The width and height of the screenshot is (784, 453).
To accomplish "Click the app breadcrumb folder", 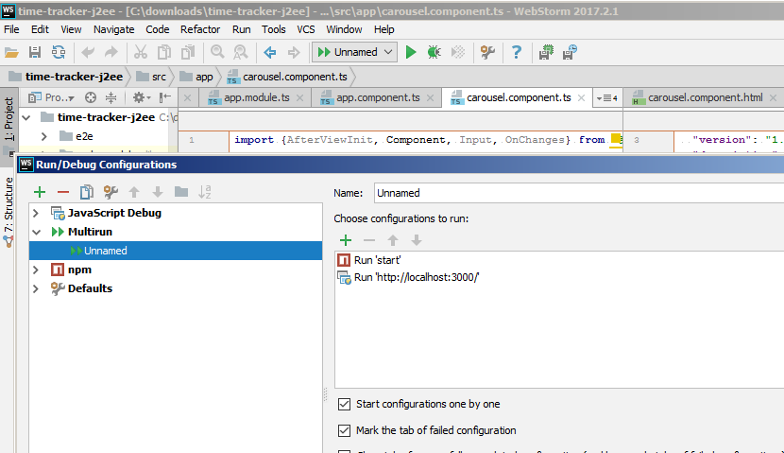I will 196,77.
